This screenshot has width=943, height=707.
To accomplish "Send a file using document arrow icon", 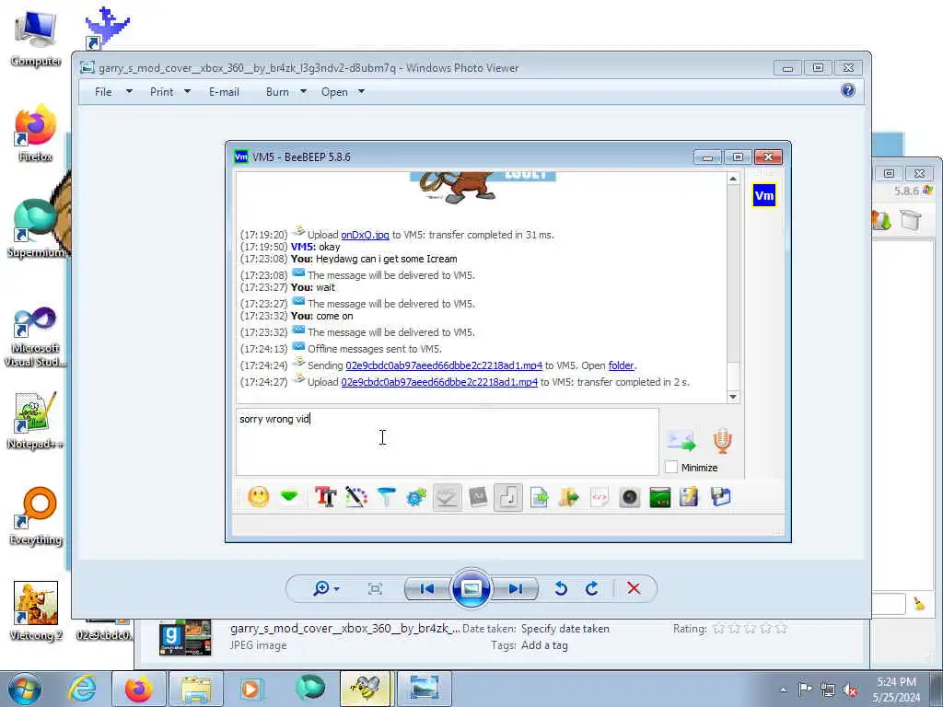I will click(x=539, y=497).
